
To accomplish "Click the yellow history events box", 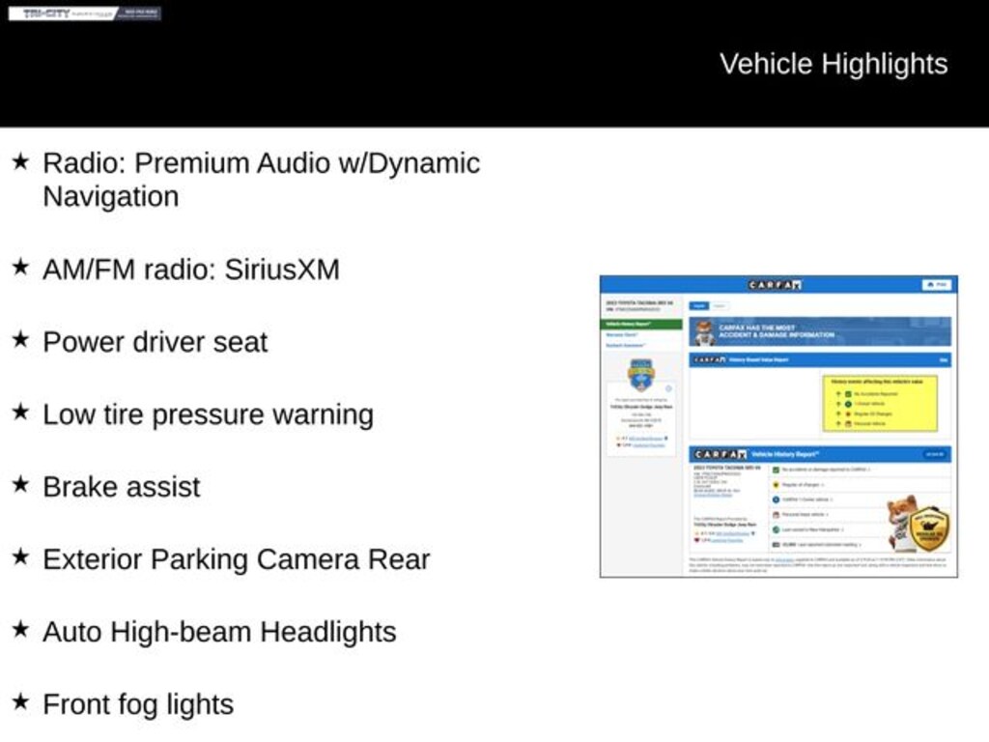I will click(879, 403).
